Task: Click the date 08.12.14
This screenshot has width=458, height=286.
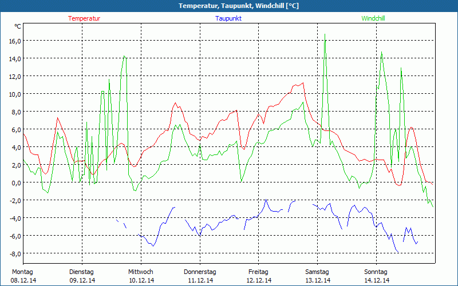Action: [23, 280]
